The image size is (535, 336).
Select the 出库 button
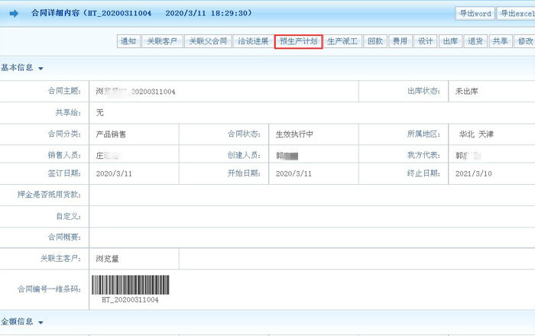[450, 41]
